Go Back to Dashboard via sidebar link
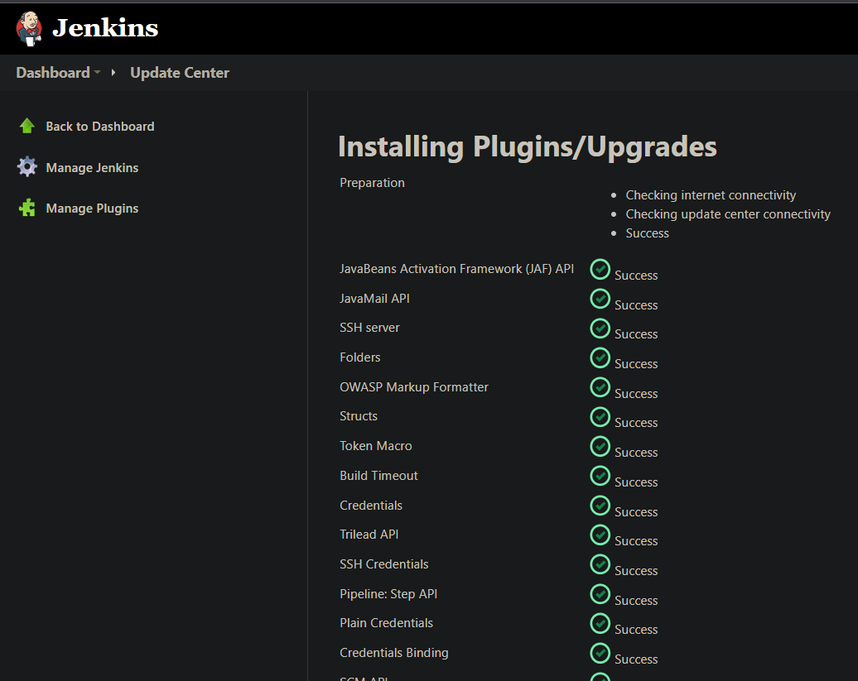The height and width of the screenshot is (681, 858). click(x=100, y=127)
